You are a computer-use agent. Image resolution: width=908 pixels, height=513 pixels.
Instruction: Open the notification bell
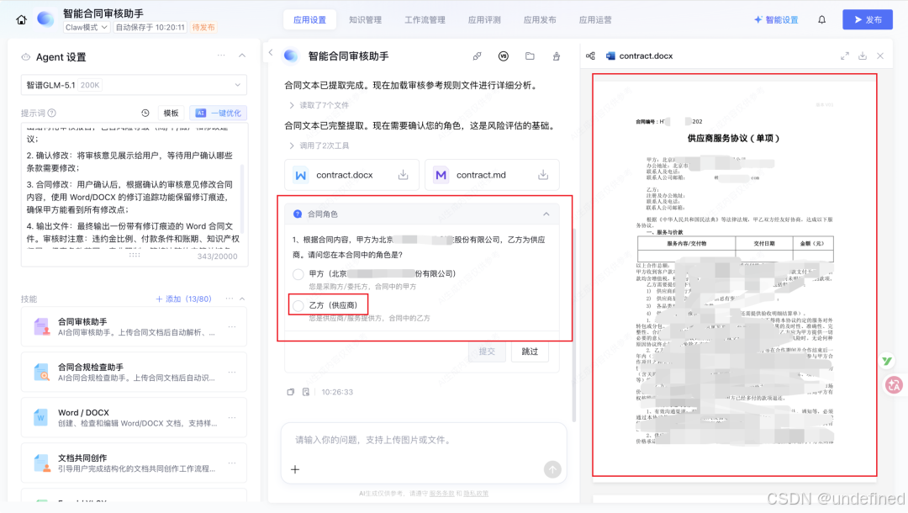[x=821, y=19]
